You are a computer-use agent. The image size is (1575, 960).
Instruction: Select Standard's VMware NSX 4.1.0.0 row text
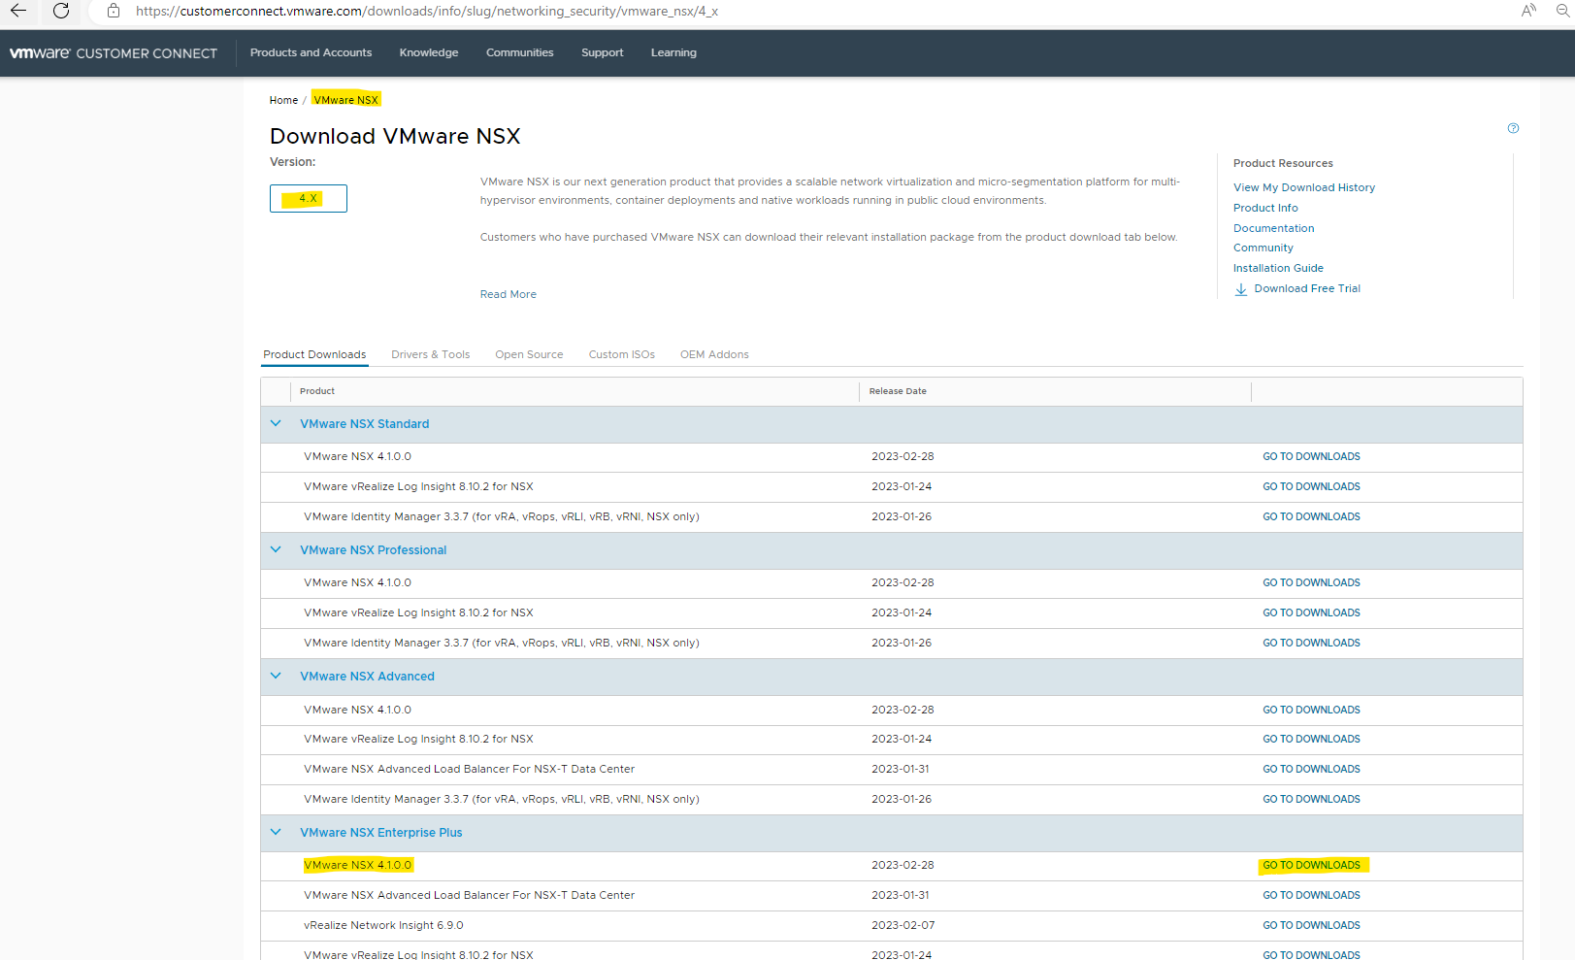[357, 457]
